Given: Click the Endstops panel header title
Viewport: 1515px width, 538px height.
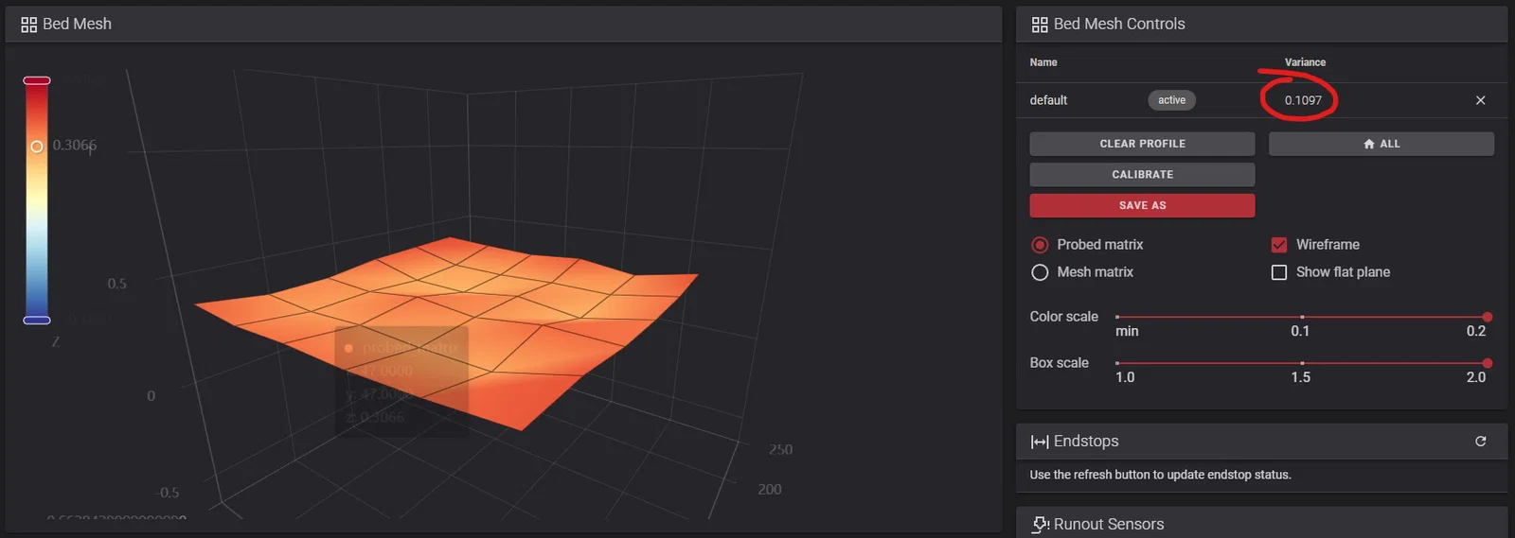Looking at the screenshot, I should pos(1086,442).
